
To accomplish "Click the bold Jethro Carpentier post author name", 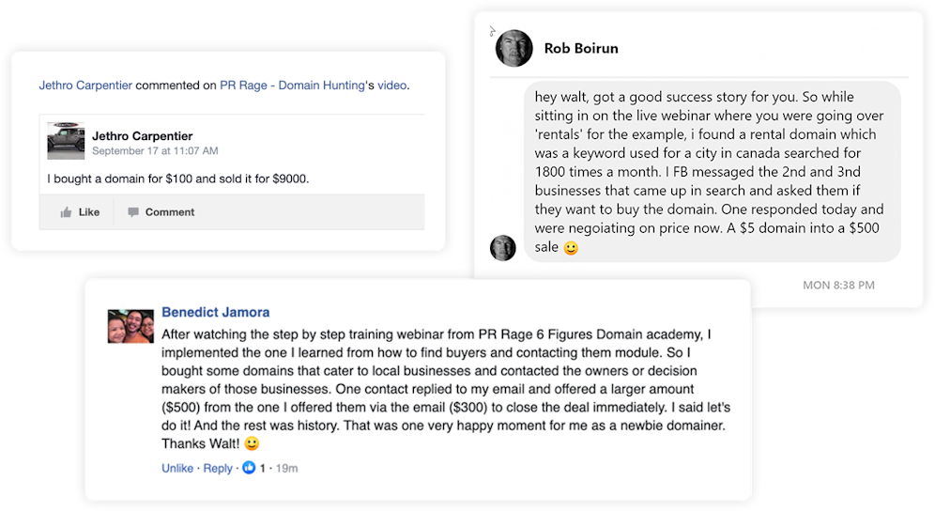I will coord(142,136).
